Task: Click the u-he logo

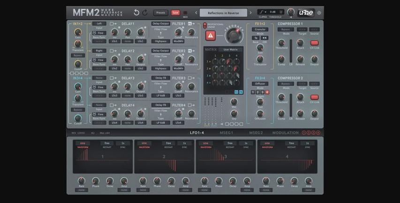Action: click(x=306, y=13)
